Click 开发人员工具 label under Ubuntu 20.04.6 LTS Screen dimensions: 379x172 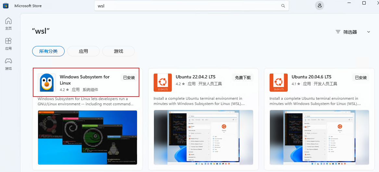(326, 84)
